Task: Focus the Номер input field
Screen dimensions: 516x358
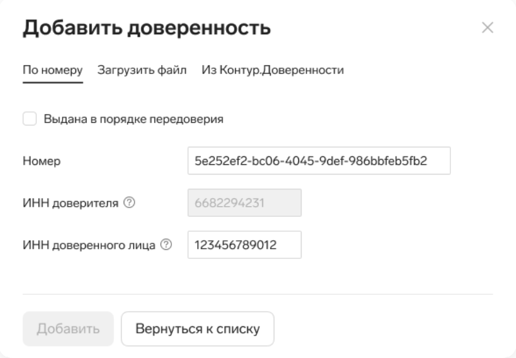Action: pos(319,161)
